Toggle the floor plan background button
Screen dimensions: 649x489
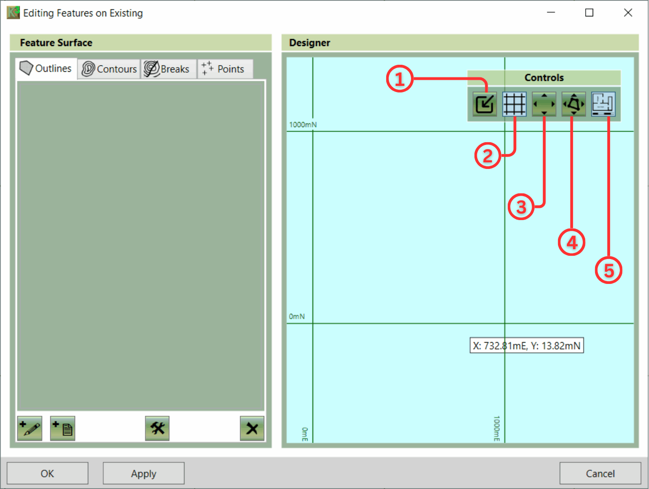coord(603,104)
